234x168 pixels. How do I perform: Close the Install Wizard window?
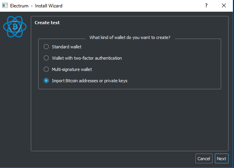click(x=223, y=6)
